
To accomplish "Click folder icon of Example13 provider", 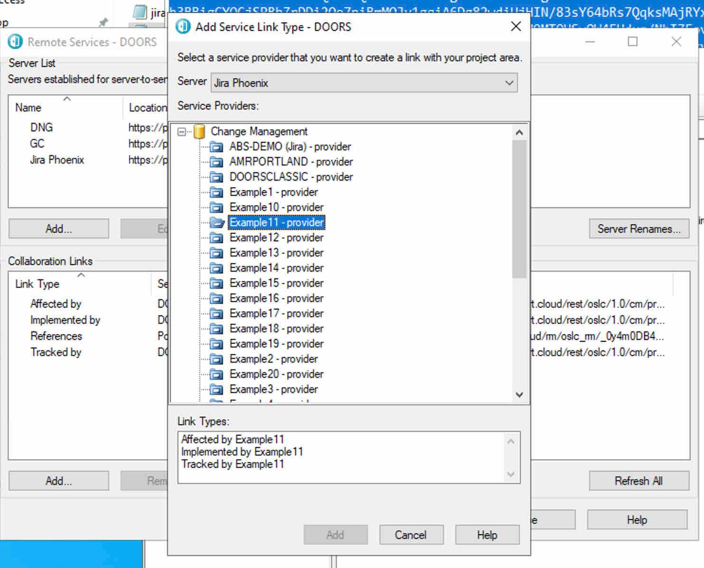I will point(216,253).
